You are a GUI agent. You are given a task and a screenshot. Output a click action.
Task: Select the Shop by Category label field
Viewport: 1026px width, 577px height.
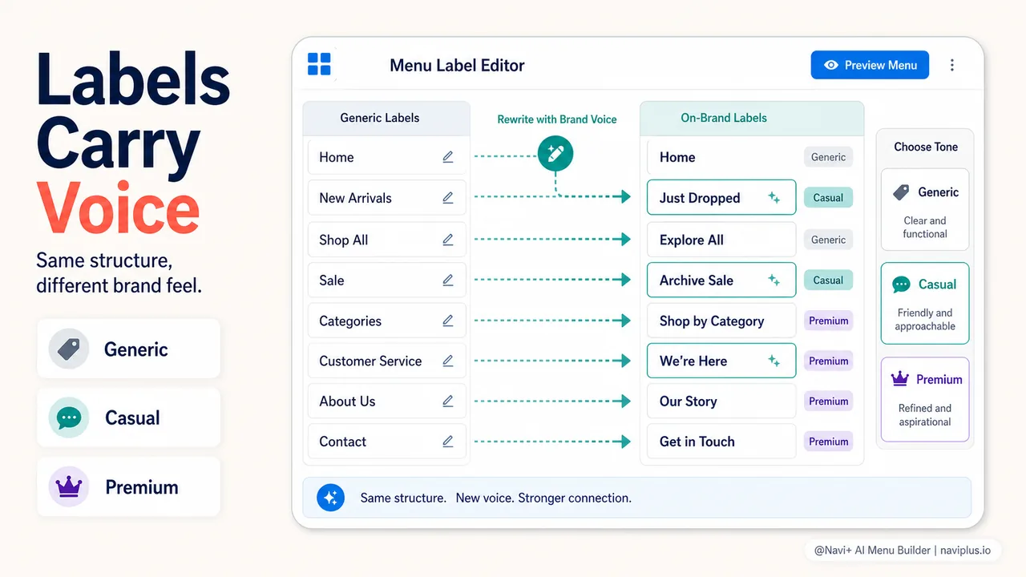pyautogui.click(x=721, y=321)
